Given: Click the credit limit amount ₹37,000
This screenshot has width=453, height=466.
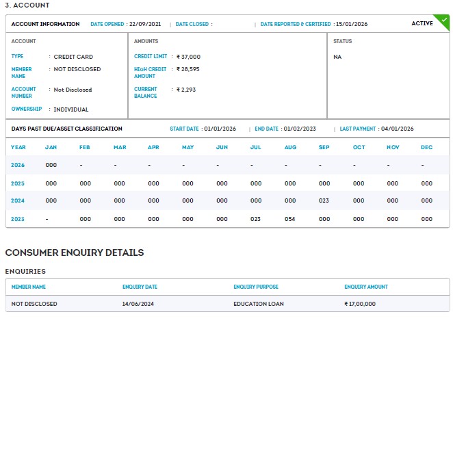Looking at the screenshot, I should click(188, 57).
